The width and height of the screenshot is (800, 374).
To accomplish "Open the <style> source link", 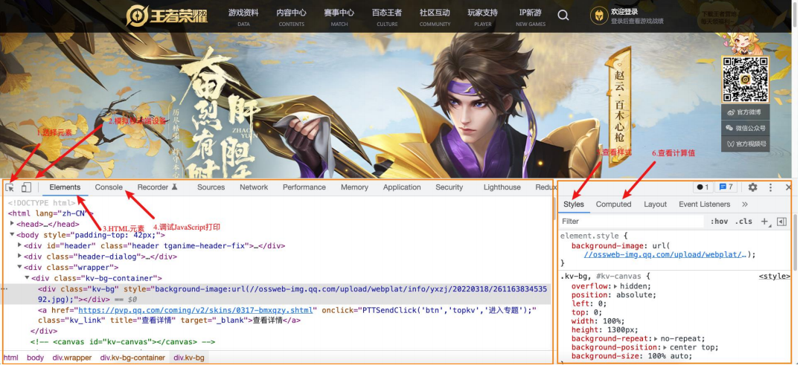I will (x=774, y=276).
